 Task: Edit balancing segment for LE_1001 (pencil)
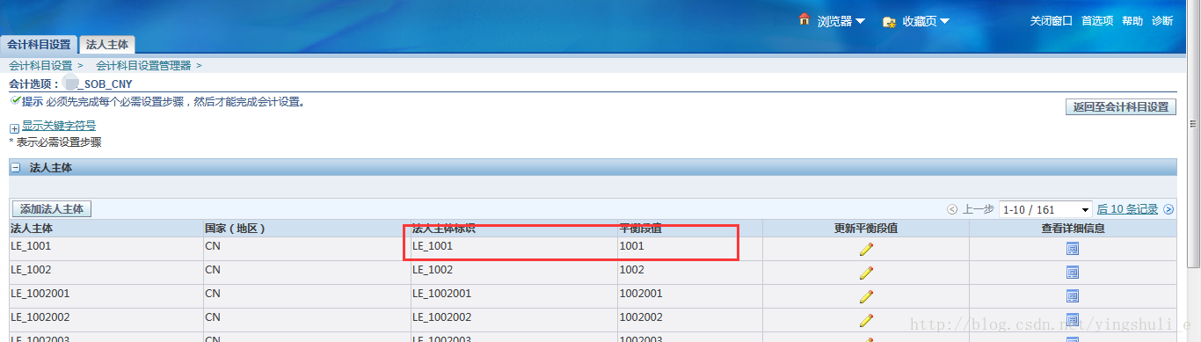coord(866,249)
